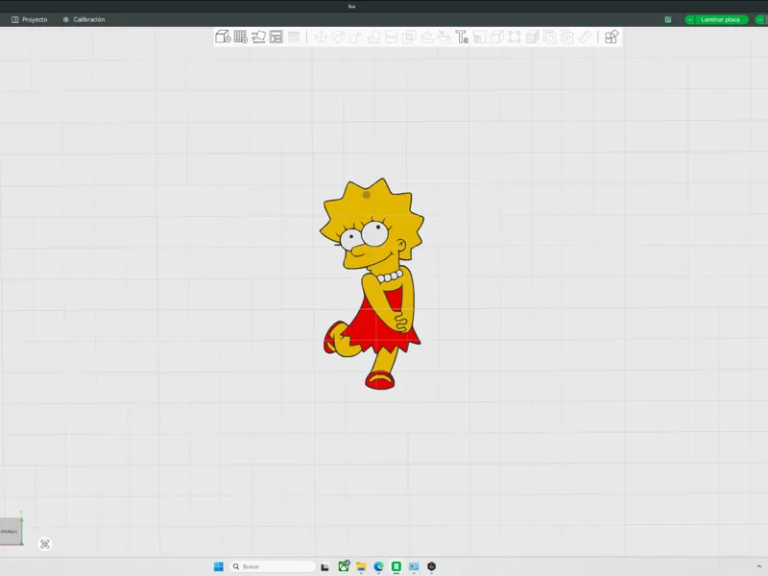The height and width of the screenshot is (576, 768).
Task: Click the Variable layer height icon
Action: (x=533, y=36)
